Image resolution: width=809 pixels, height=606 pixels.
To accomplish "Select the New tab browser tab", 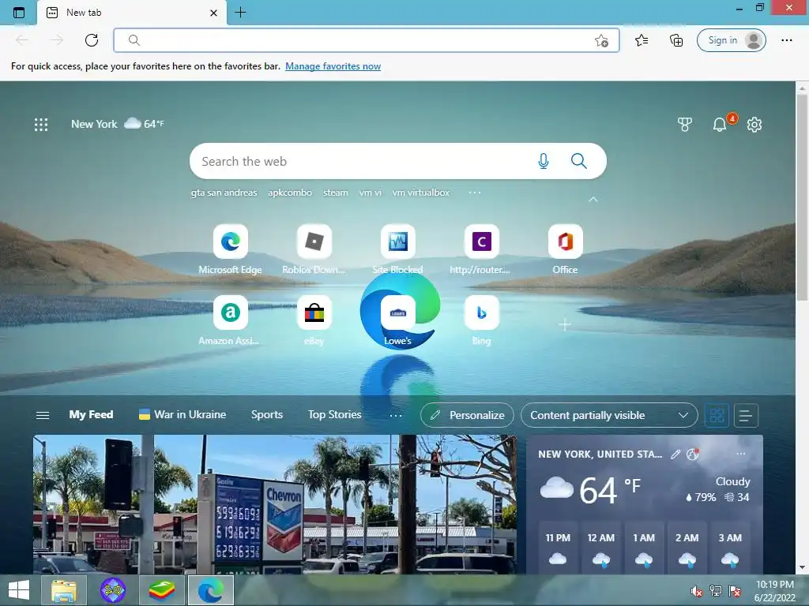I will (132, 13).
